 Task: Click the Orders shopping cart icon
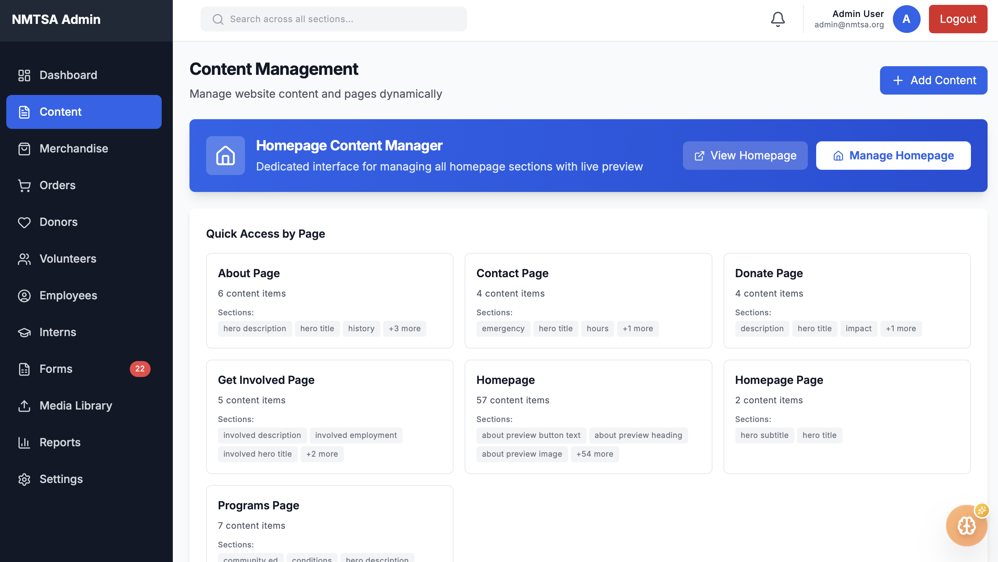(x=24, y=185)
